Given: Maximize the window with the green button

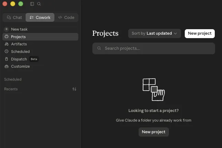Looking at the screenshot, I should [21, 4].
